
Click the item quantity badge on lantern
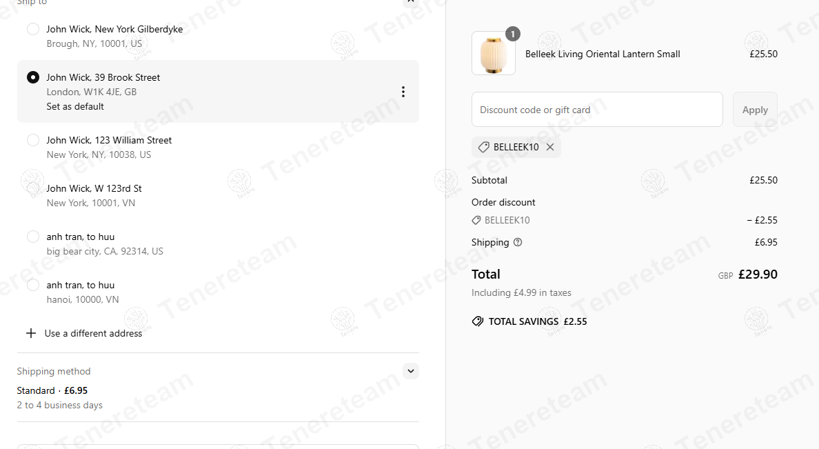[x=513, y=34]
